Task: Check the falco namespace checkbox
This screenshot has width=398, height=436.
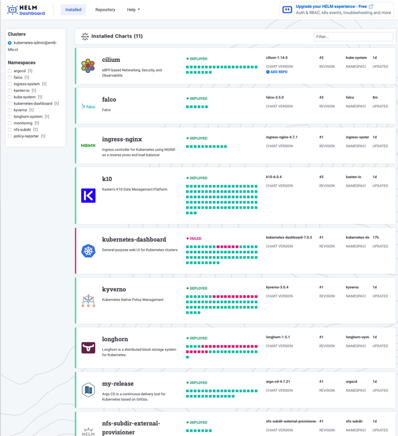Action: pyautogui.click(x=10, y=78)
